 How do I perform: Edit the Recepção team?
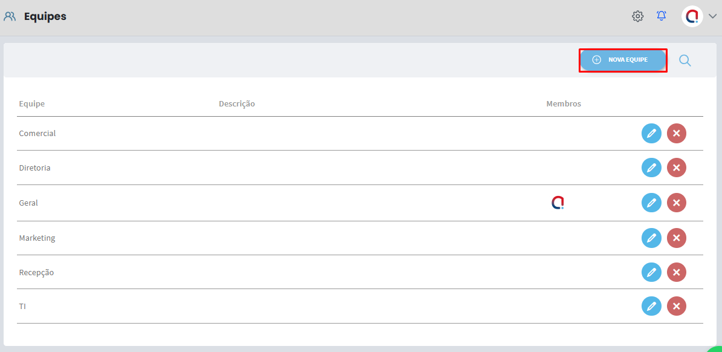tap(651, 272)
